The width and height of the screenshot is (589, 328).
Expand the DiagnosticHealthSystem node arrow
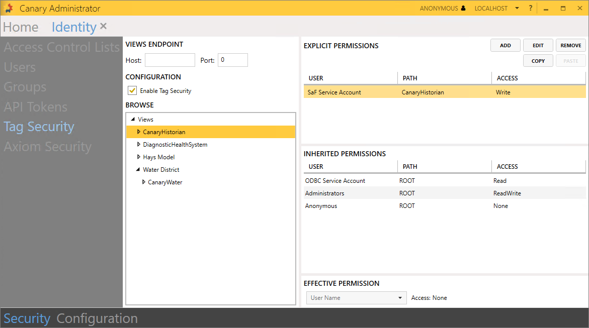click(139, 144)
